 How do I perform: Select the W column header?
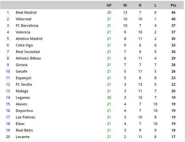125,5
